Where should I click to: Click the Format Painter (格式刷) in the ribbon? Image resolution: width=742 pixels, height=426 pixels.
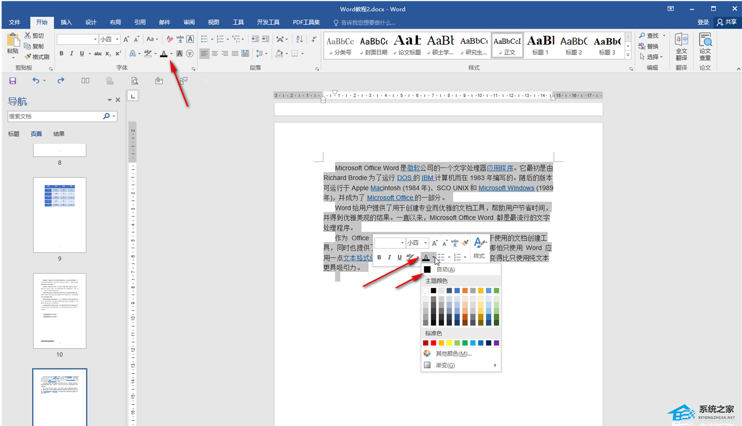[x=37, y=57]
